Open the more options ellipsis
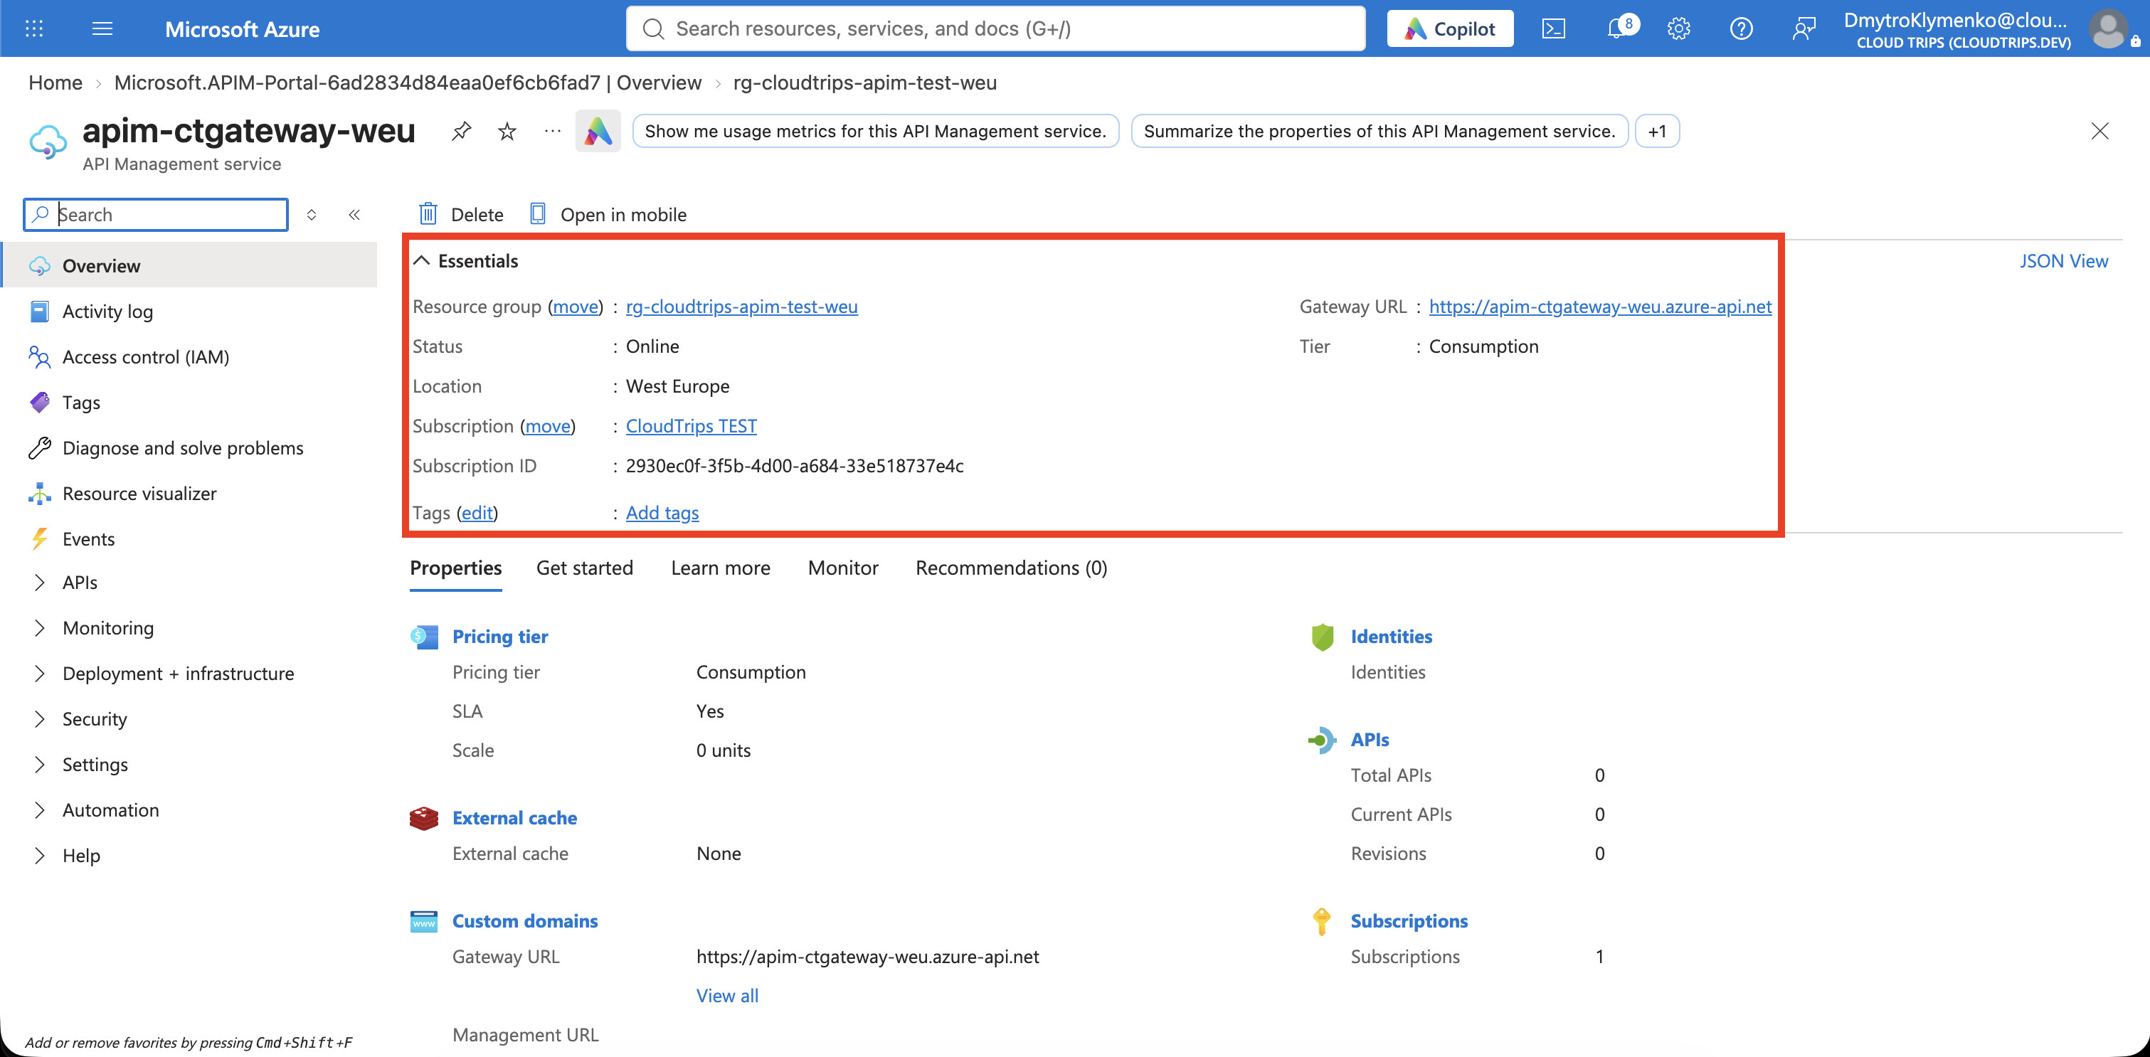The height and width of the screenshot is (1057, 2150). (x=551, y=131)
